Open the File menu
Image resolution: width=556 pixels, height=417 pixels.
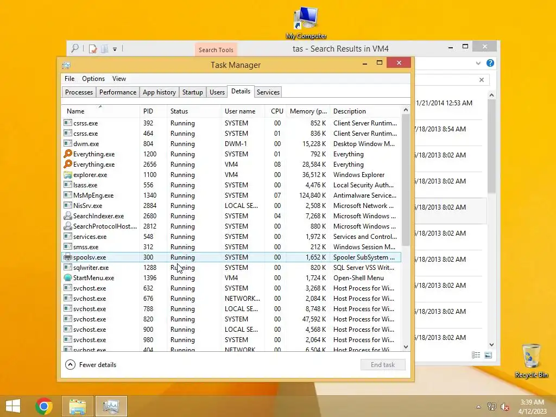pos(69,79)
